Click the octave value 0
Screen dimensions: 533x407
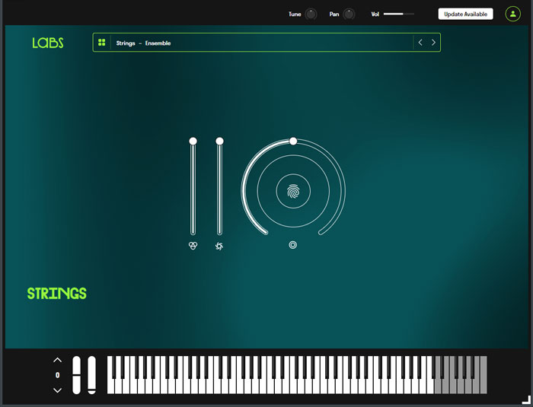[x=57, y=375]
